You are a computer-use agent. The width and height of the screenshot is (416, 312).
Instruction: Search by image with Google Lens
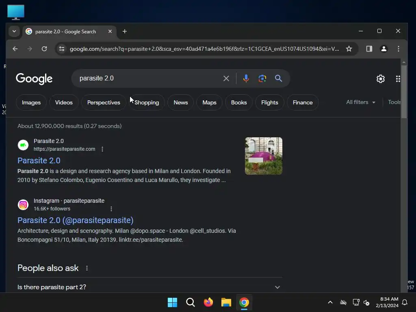[262, 78]
